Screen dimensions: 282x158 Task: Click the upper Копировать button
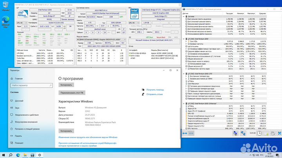66,85
